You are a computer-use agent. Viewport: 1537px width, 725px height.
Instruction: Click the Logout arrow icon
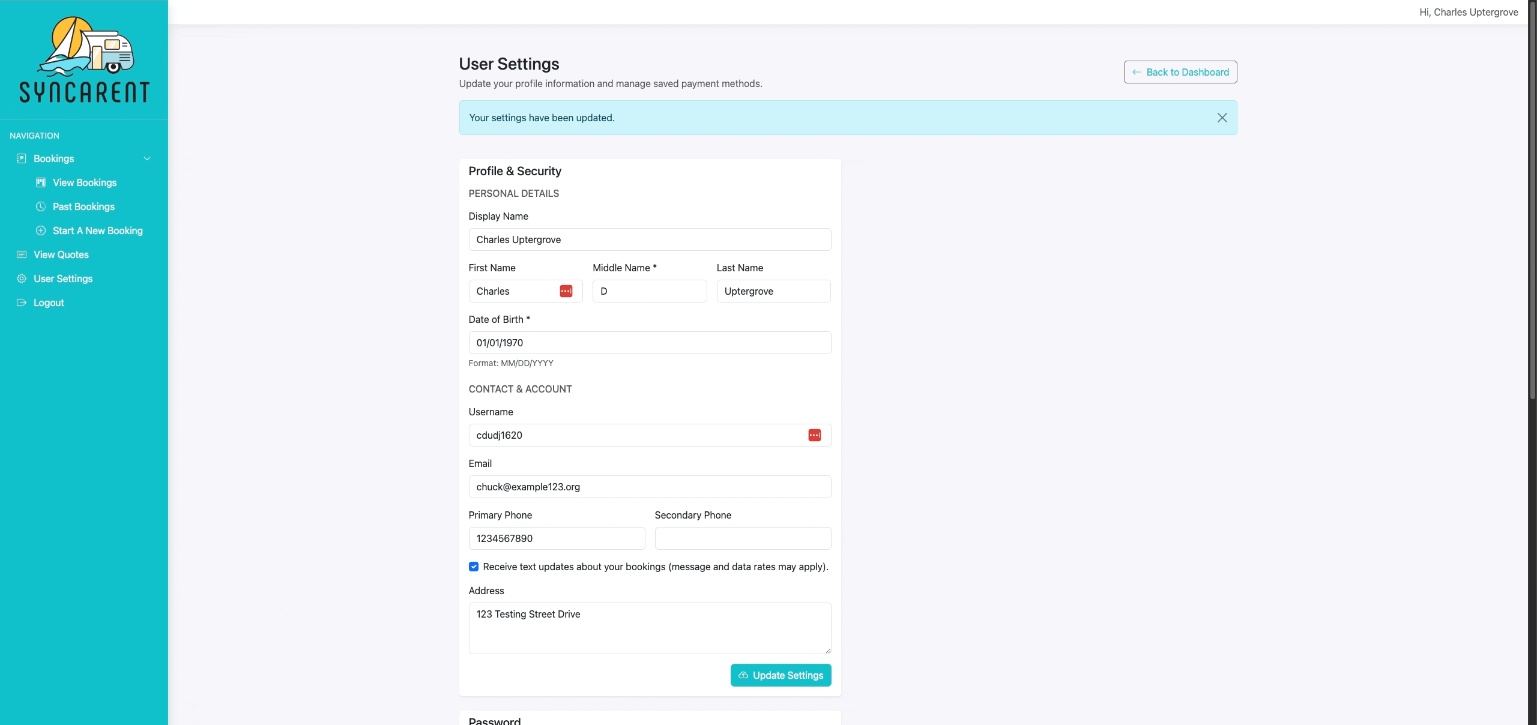22,302
